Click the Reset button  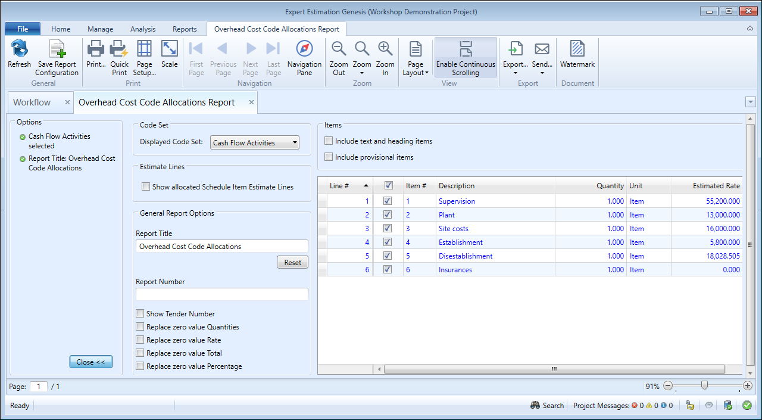coord(292,263)
